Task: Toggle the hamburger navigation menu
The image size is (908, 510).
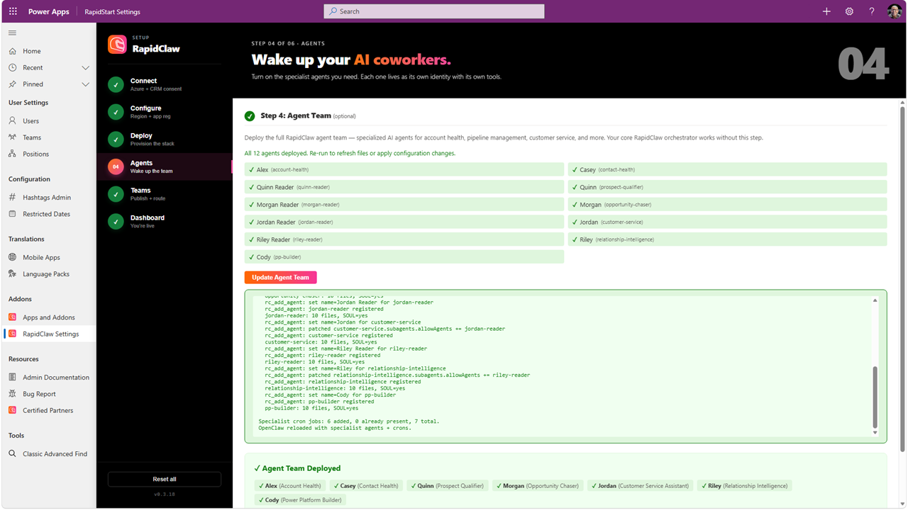Action: 13,33
